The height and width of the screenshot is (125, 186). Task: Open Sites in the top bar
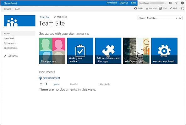134,3
